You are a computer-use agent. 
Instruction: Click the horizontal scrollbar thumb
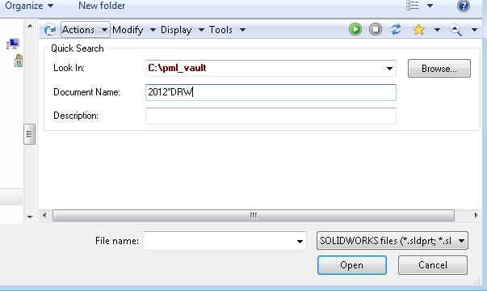pyautogui.click(x=254, y=215)
